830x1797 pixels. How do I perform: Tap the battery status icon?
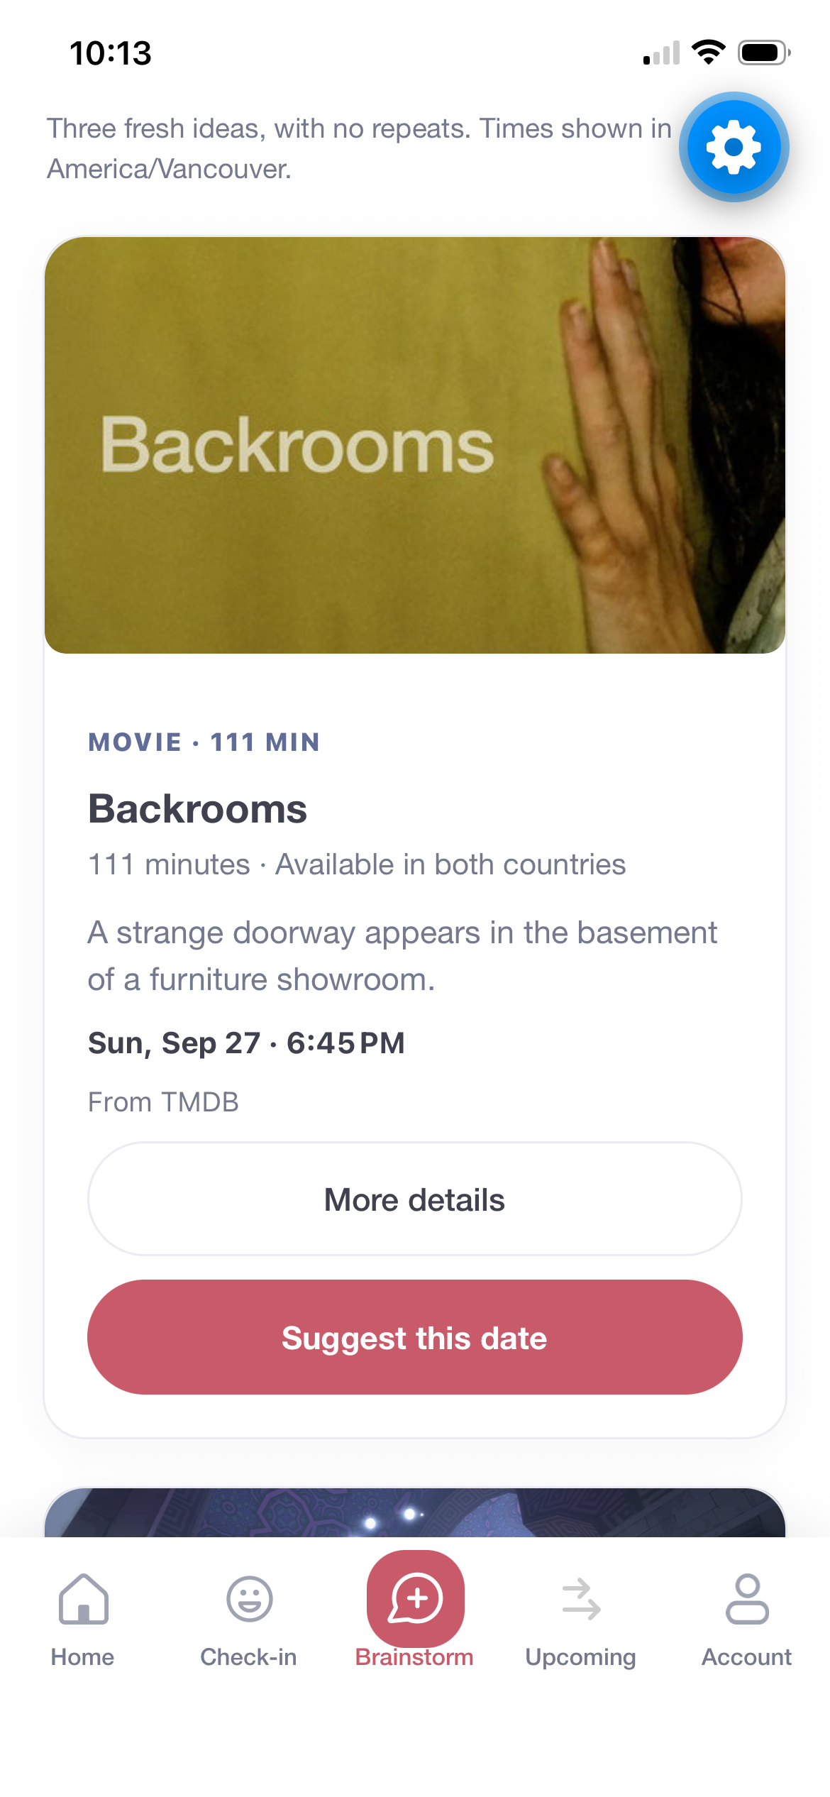click(x=764, y=53)
